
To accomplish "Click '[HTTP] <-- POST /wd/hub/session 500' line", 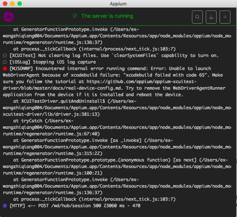I will [75, 206].
